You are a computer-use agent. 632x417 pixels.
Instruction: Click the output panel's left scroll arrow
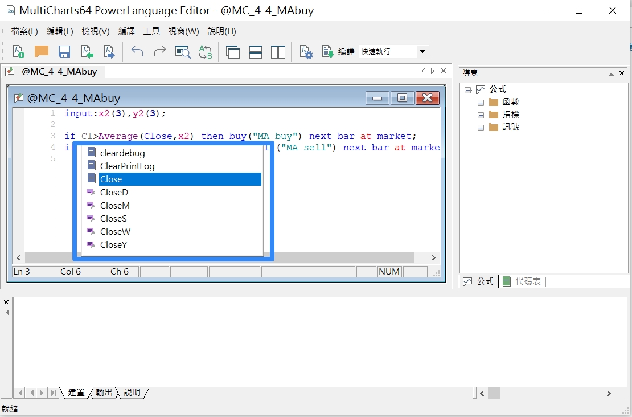click(482, 393)
